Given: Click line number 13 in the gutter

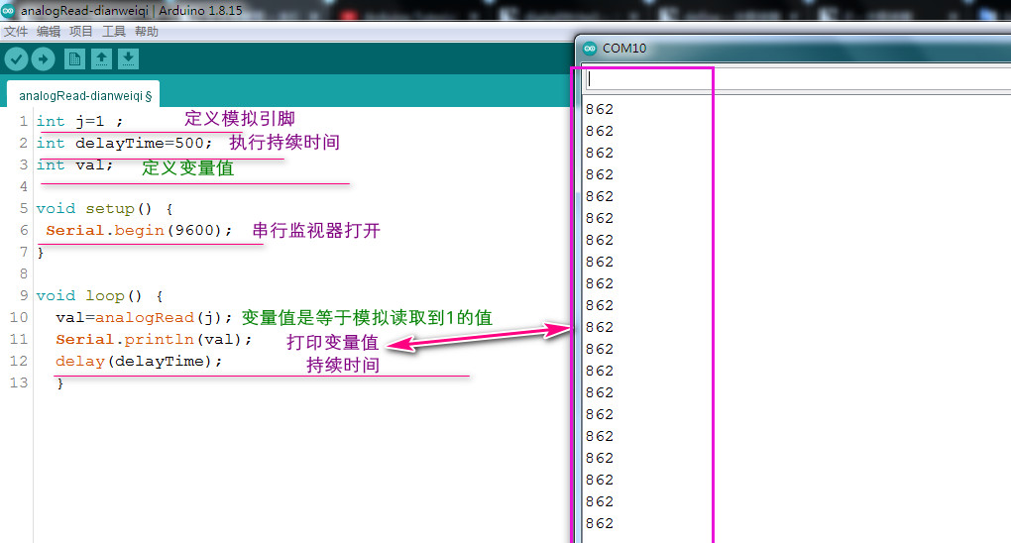Looking at the screenshot, I should click(19, 382).
